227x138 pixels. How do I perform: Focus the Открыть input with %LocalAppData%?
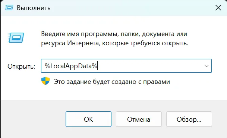pos(126,66)
